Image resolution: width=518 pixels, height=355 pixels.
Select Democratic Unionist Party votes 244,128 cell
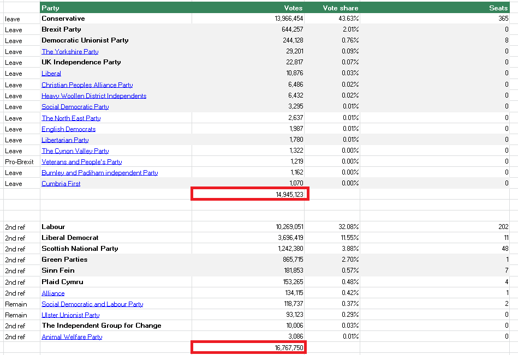pos(248,40)
